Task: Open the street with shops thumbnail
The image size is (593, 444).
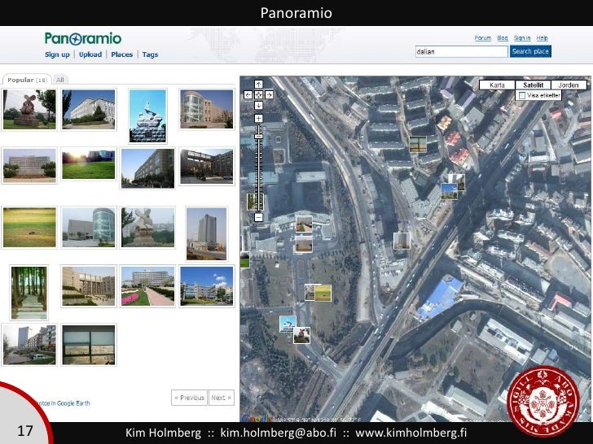Action: pos(29,345)
